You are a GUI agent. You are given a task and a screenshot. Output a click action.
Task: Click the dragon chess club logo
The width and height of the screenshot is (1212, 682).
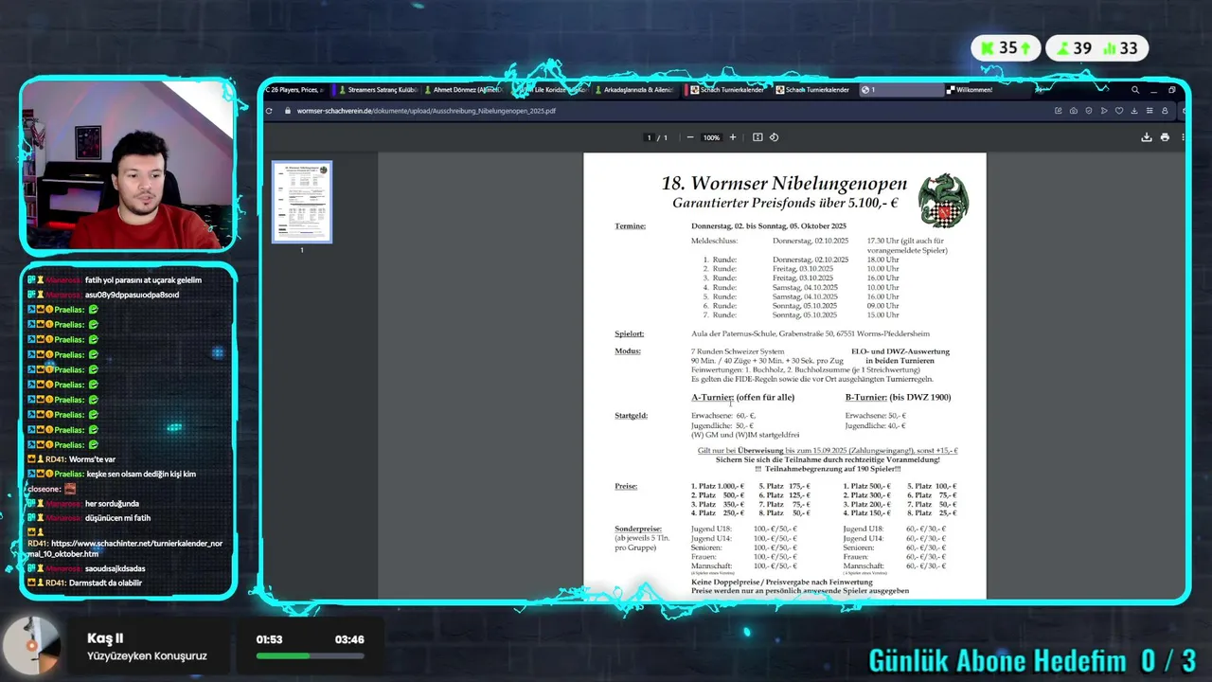point(943,200)
